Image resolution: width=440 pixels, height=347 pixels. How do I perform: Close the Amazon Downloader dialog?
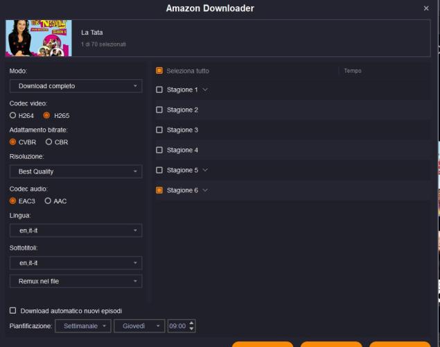pos(426,8)
